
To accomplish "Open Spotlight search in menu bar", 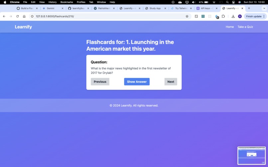I will click(227, 2).
